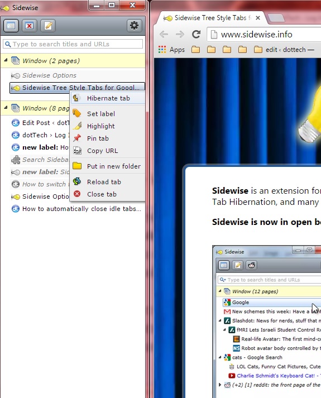Click dotTech favicon beside Edit Post row
The height and width of the screenshot is (398, 321).
16,123
